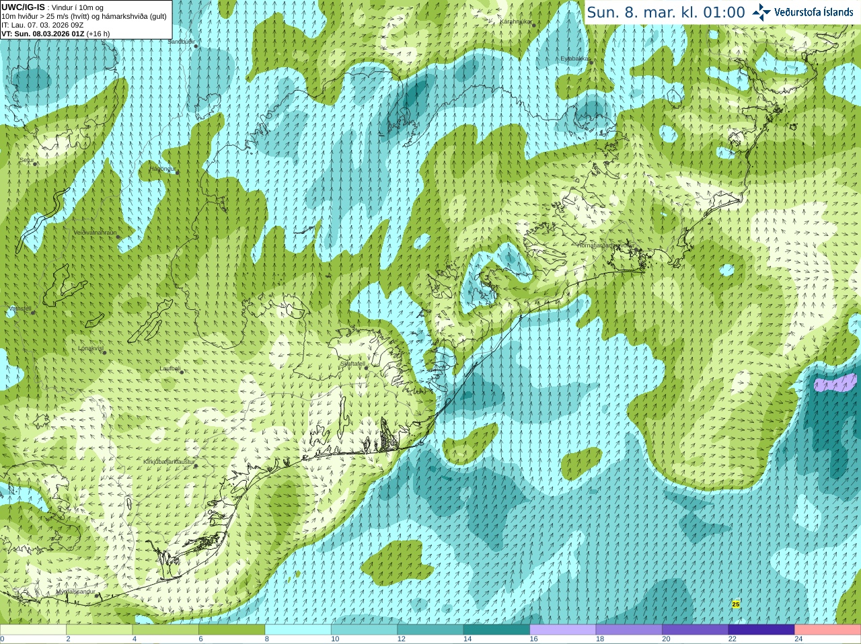
Task: Select the 22–24 m/s dark indigo swatch
Action: pos(761,630)
